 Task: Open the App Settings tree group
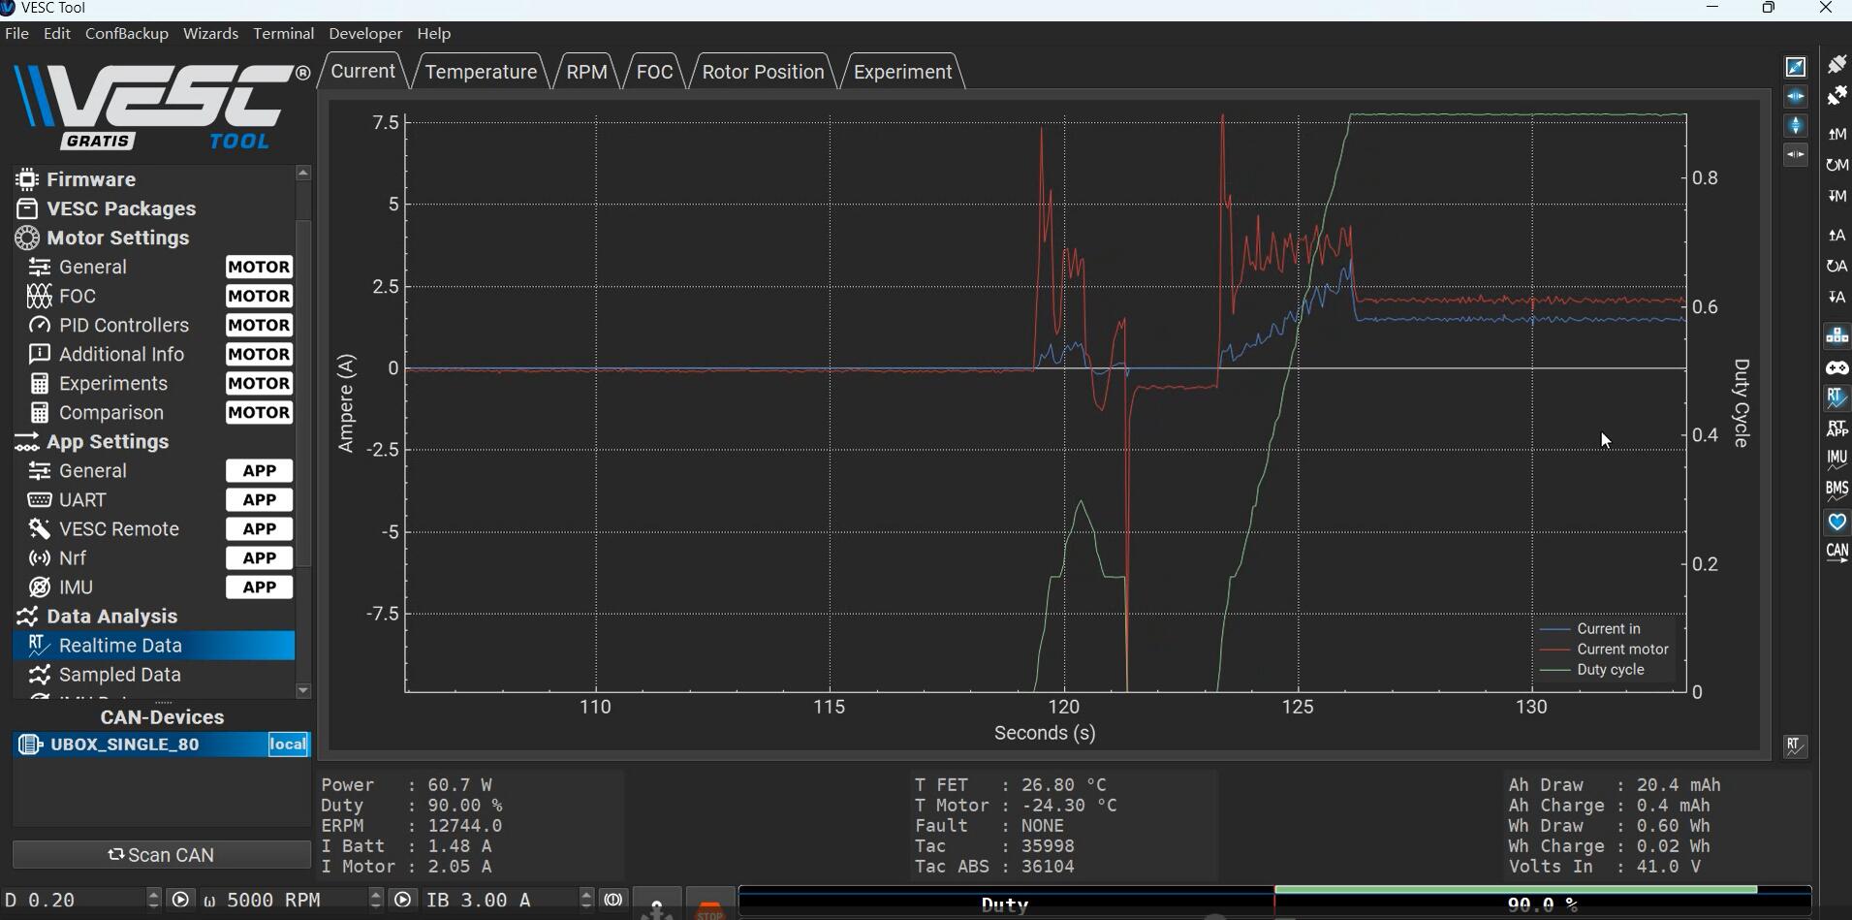[108, 442]
